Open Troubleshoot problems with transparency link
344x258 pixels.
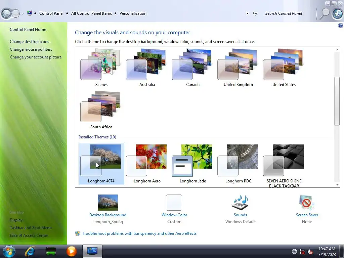(x=139, y=233)
